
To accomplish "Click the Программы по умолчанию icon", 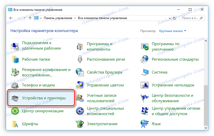I will (145, 46).
